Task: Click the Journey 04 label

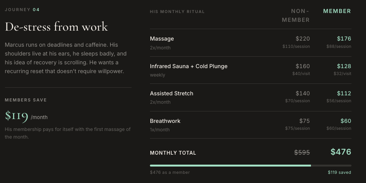Action: click(22, 10)
